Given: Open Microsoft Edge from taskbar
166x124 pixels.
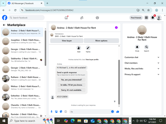Looking at the screenshot, I should click(73, 121).
